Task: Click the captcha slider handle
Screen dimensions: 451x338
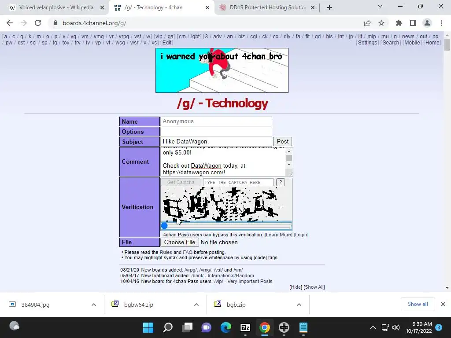Action: [164, 226]
